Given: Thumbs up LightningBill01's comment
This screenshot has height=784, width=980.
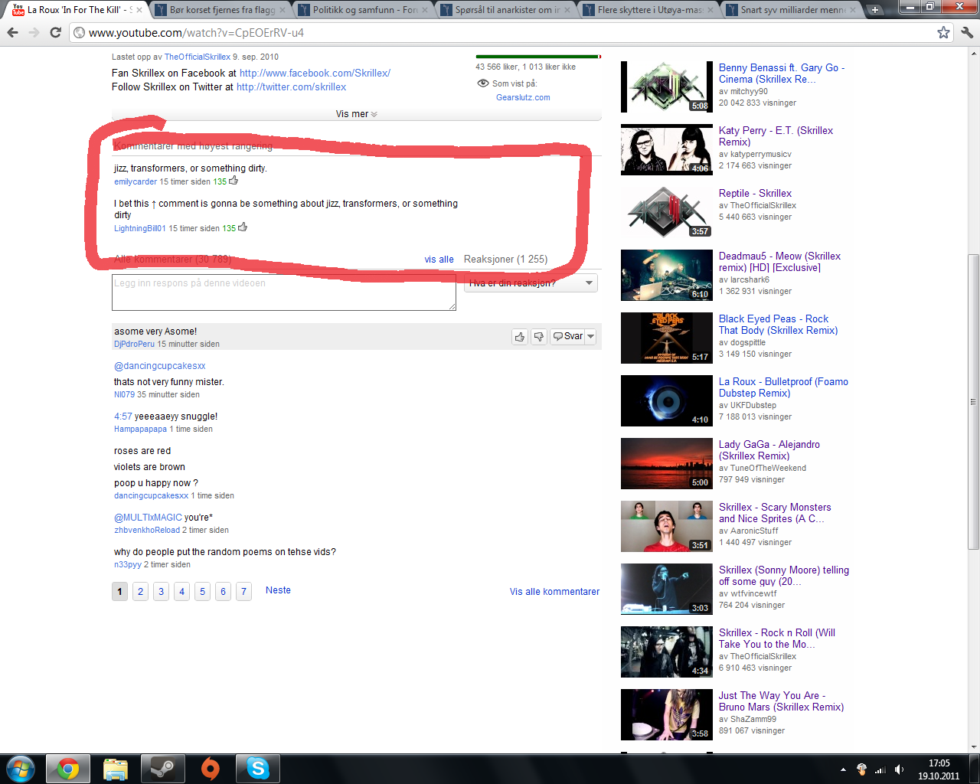Looking at the screenshot, I should [x=243, y=227].
